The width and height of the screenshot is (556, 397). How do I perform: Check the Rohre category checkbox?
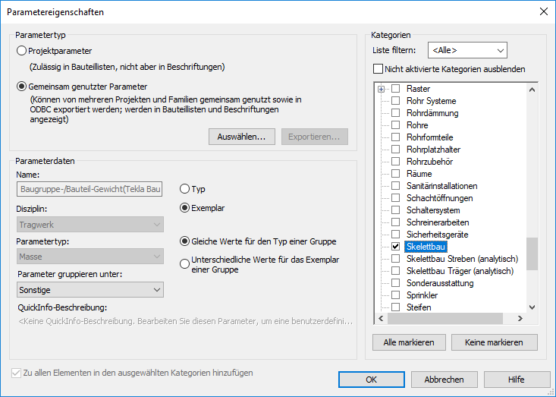(x=395, y=125)
